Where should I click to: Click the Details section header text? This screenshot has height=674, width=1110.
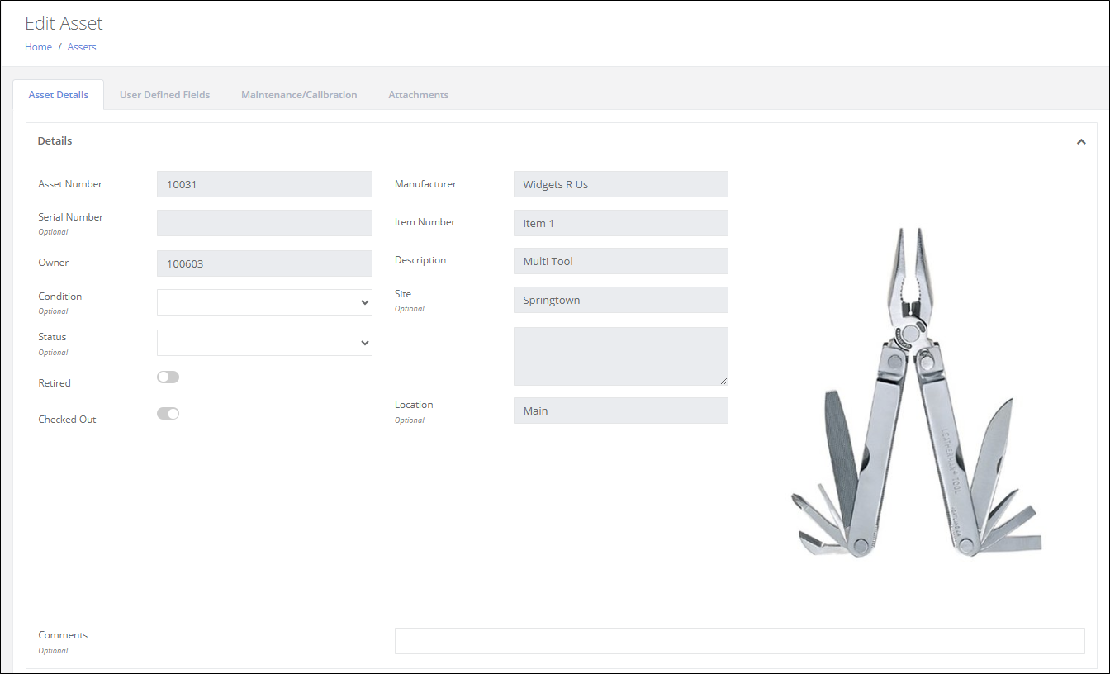[55, 140]
